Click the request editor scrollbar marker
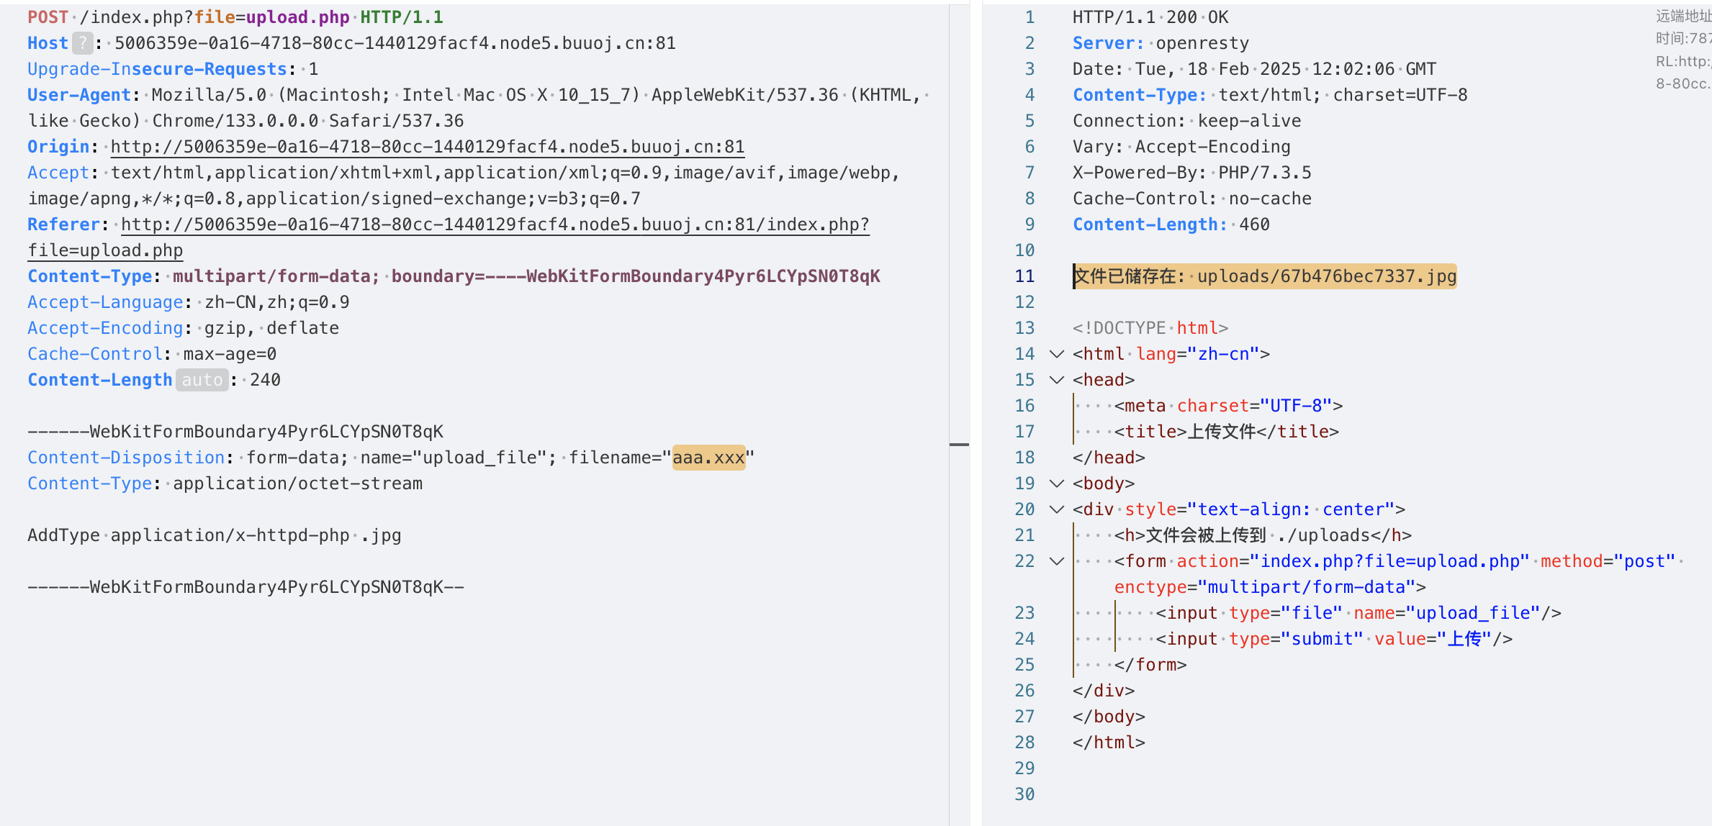 (x=958, y=445)
